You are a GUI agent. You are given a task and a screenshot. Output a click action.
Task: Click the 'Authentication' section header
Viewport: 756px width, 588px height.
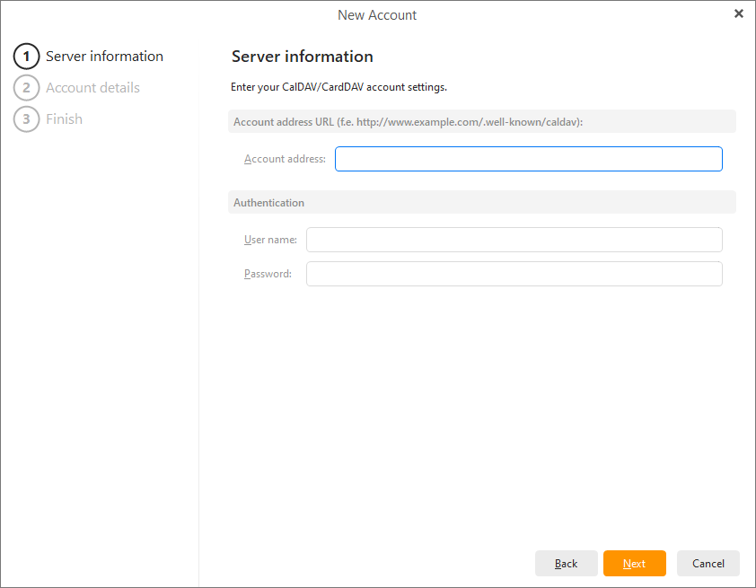coord(268,203)
